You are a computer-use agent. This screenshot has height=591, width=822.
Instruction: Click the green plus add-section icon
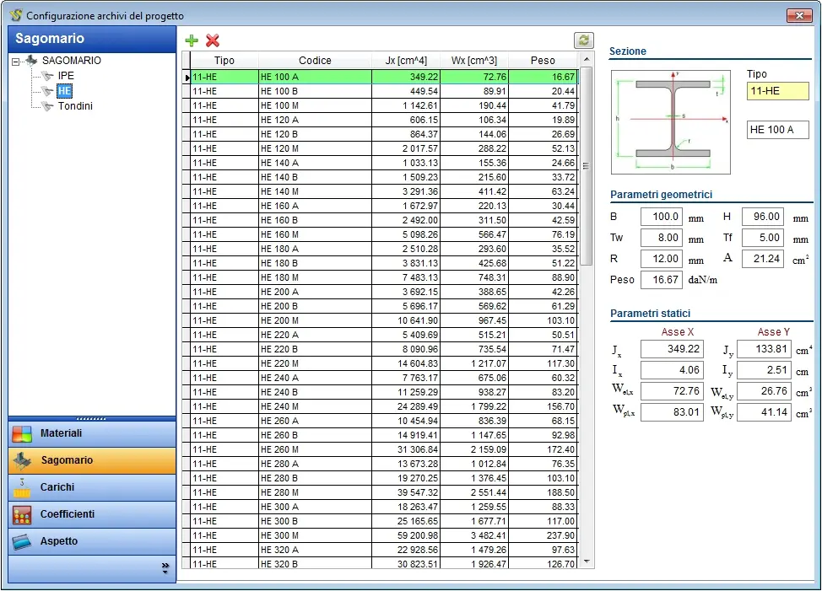192,40
